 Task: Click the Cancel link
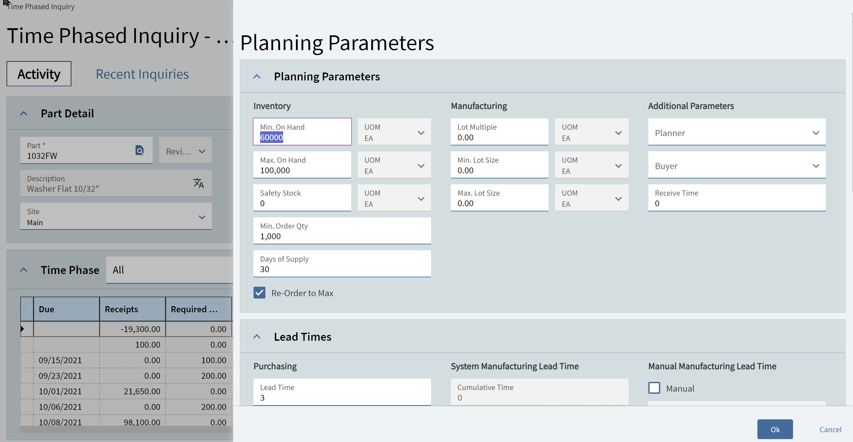pyautogui.click(x=830, y=429)
